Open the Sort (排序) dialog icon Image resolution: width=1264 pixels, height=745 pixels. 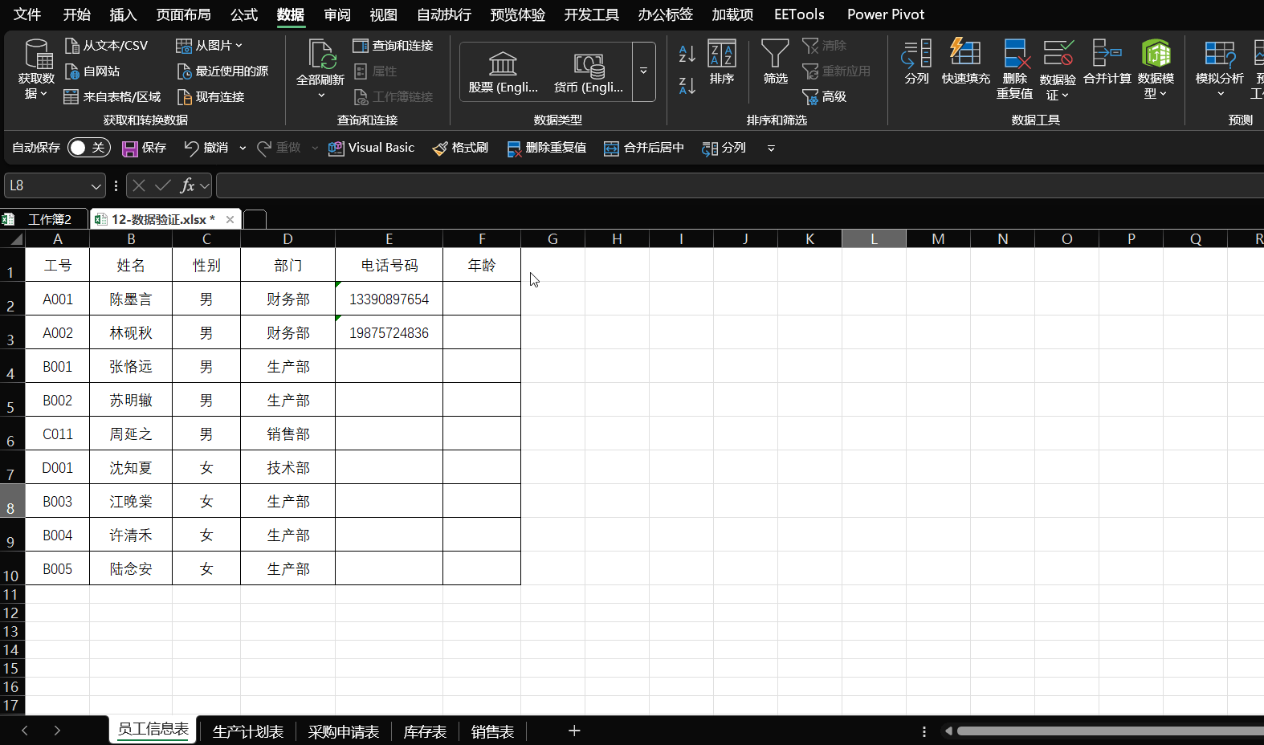point(722,53)
